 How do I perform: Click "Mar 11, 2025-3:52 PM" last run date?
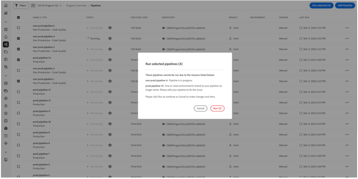click(x=314, y=39)
